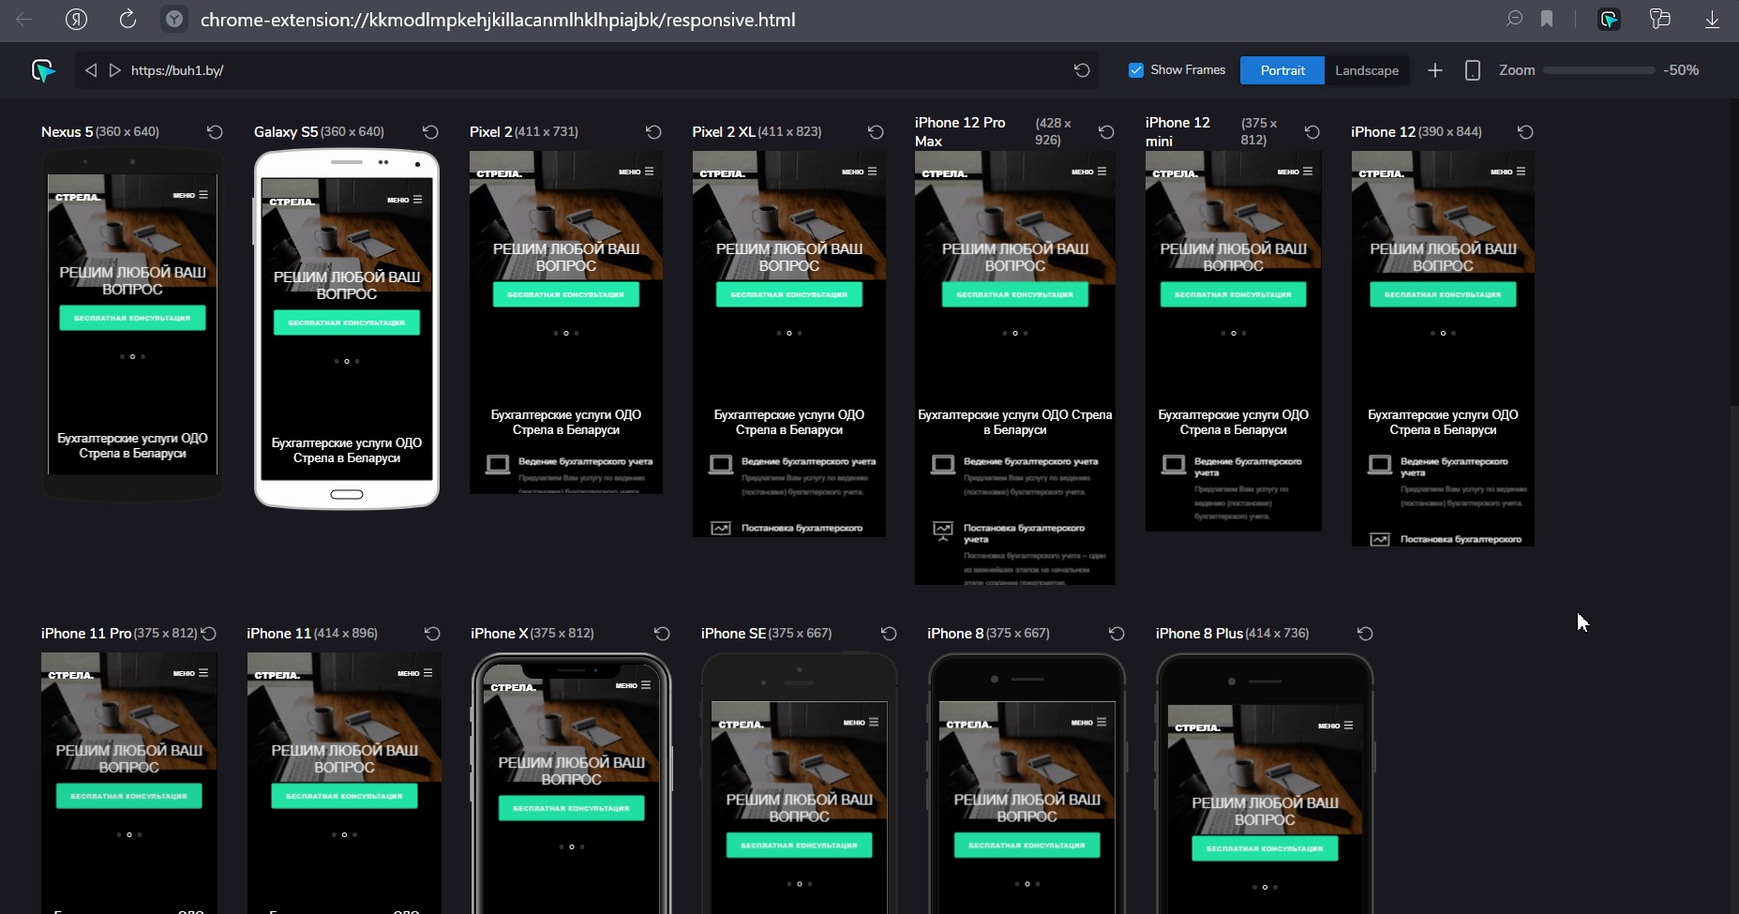
Task: Reload the Galaxy S5 device frame
Action: (430, 132)
